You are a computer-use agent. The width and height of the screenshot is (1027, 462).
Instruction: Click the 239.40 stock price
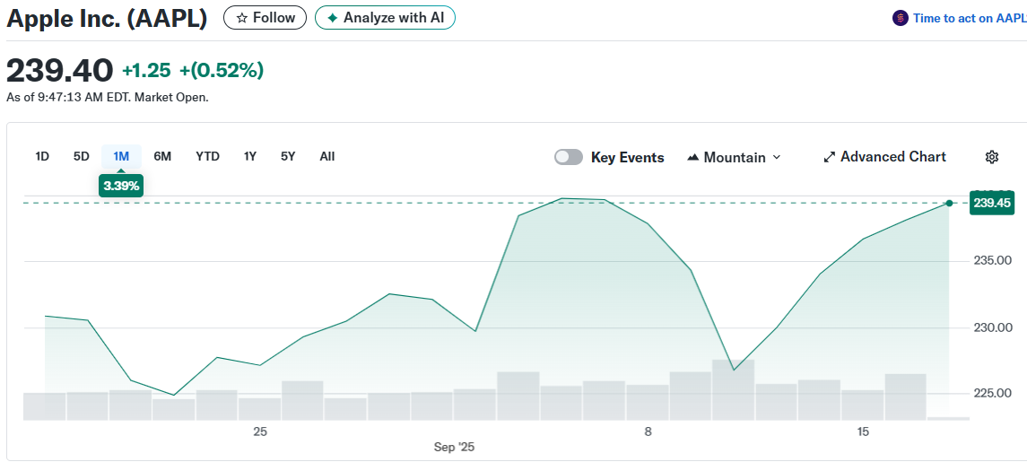59,70
